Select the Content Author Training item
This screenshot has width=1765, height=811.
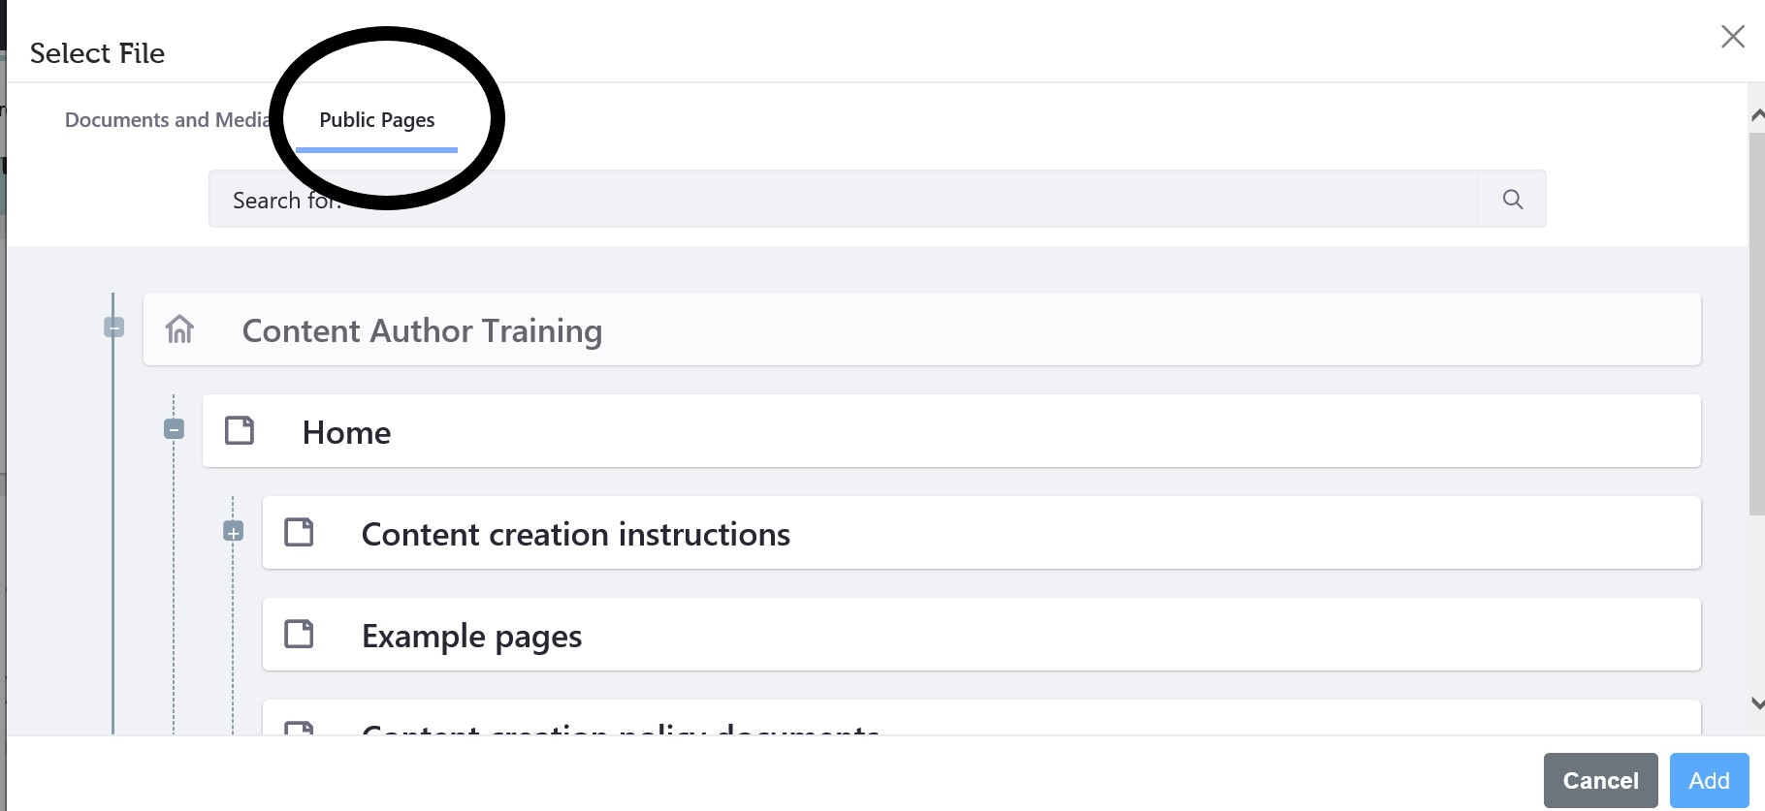(x=422, y=330)
